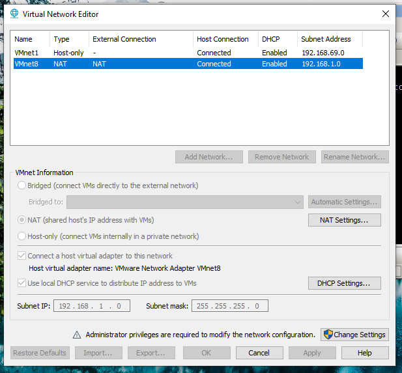
Task: Select the VMnet1 network row
Action: [x=188, y=53]
